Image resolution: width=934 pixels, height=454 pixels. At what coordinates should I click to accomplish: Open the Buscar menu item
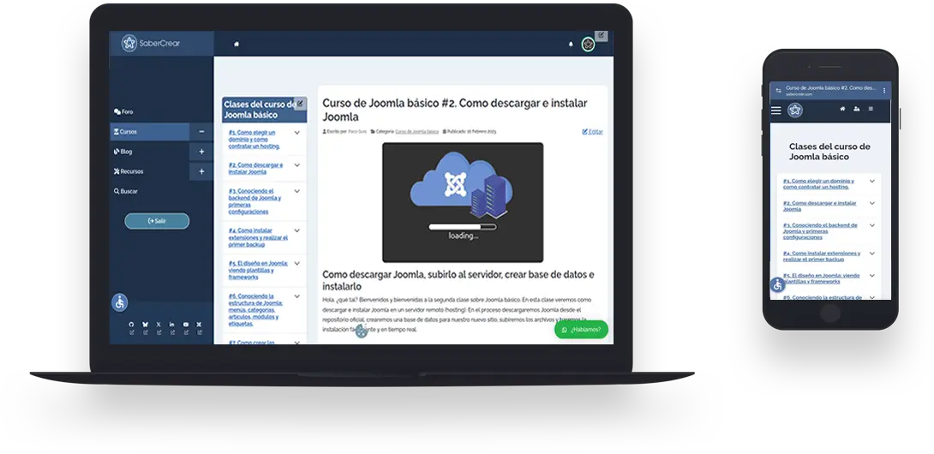click(125, 192)
